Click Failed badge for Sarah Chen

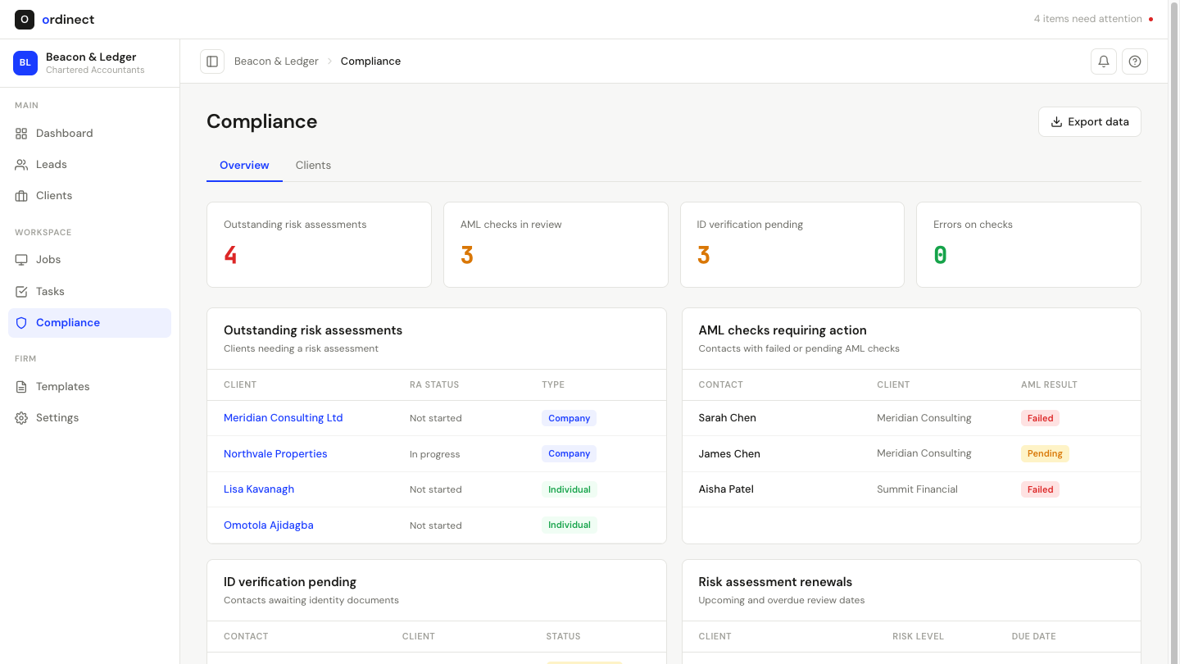pos(1040,418)
